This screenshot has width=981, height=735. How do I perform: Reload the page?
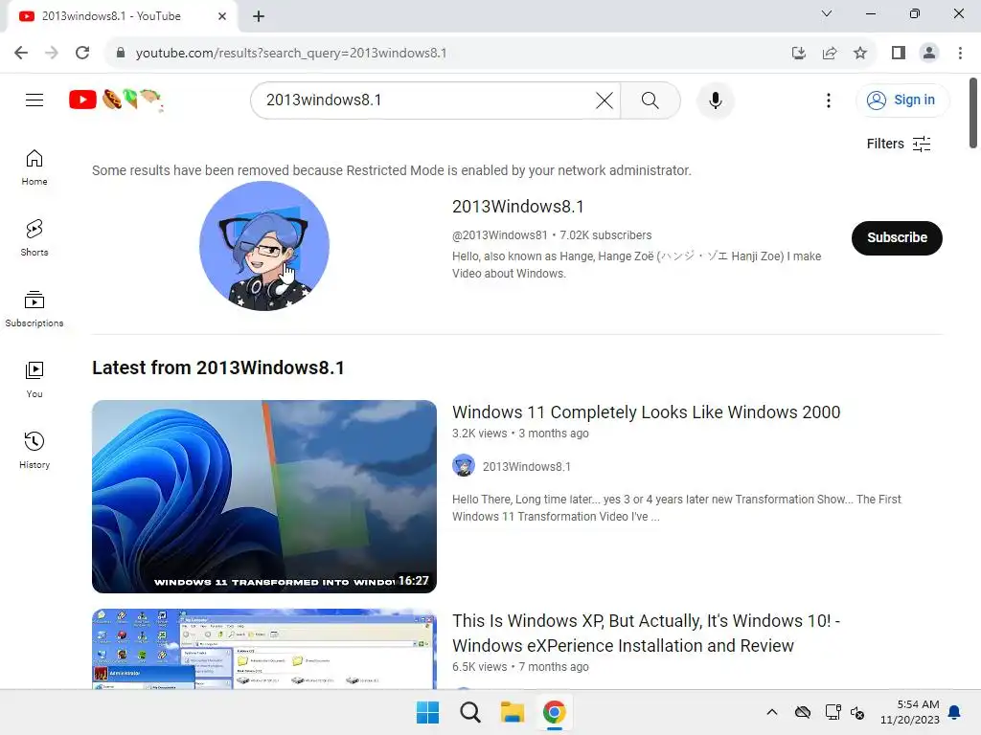point(82,53)
